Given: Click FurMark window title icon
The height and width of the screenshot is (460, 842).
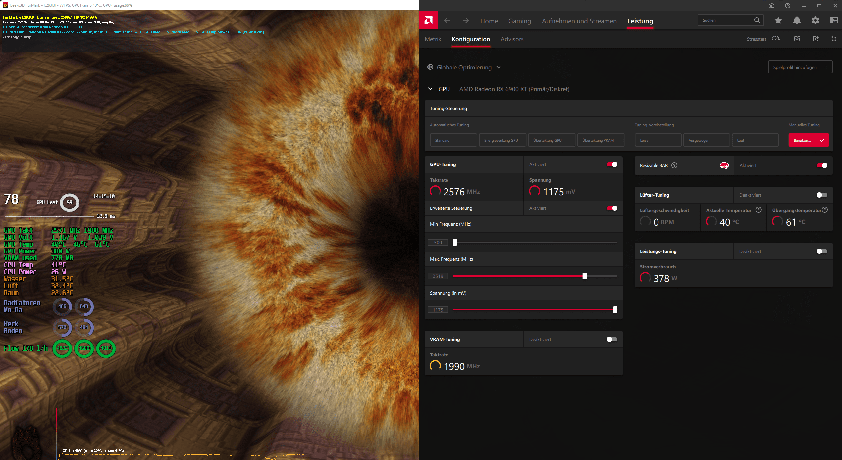Looking at the screenshot, I should pyautogui.click(x=5, y=5).
